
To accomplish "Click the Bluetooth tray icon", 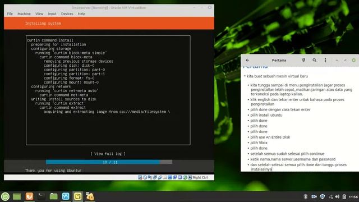I will pos(305,196).
